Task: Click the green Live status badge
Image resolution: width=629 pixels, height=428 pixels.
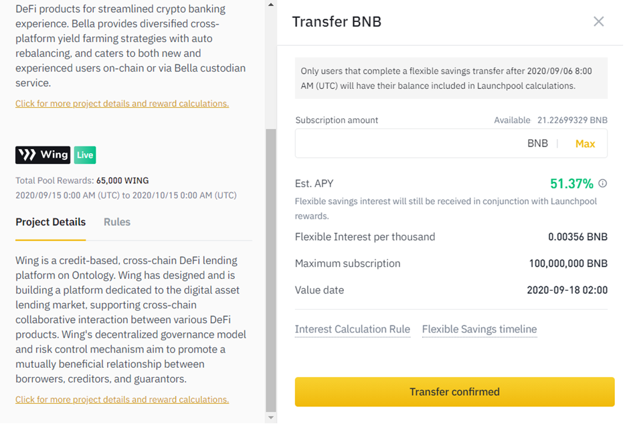Action: pos(85,155)
